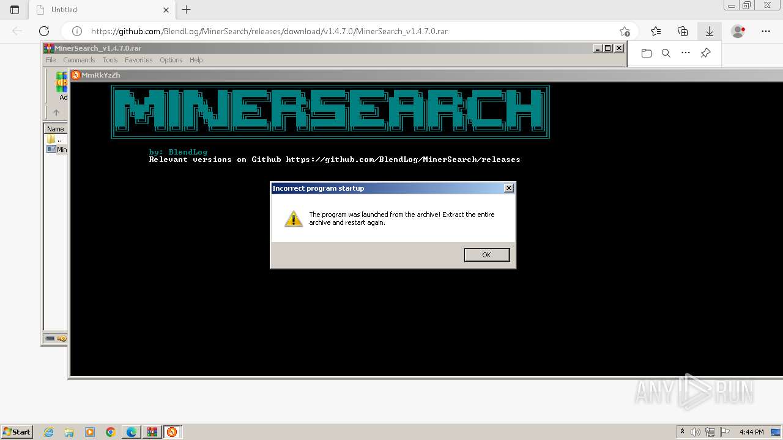
Task: Maximize the WinRAR window
Action: (x=608, y=48)
